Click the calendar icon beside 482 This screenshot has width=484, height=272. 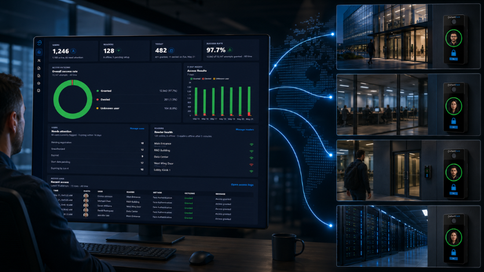tap(171, 50)
